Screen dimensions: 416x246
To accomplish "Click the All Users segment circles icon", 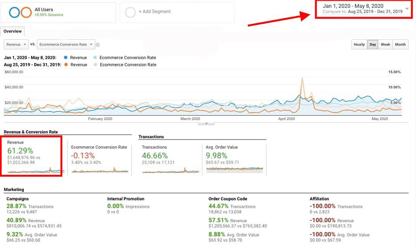I will pos(20,12).
